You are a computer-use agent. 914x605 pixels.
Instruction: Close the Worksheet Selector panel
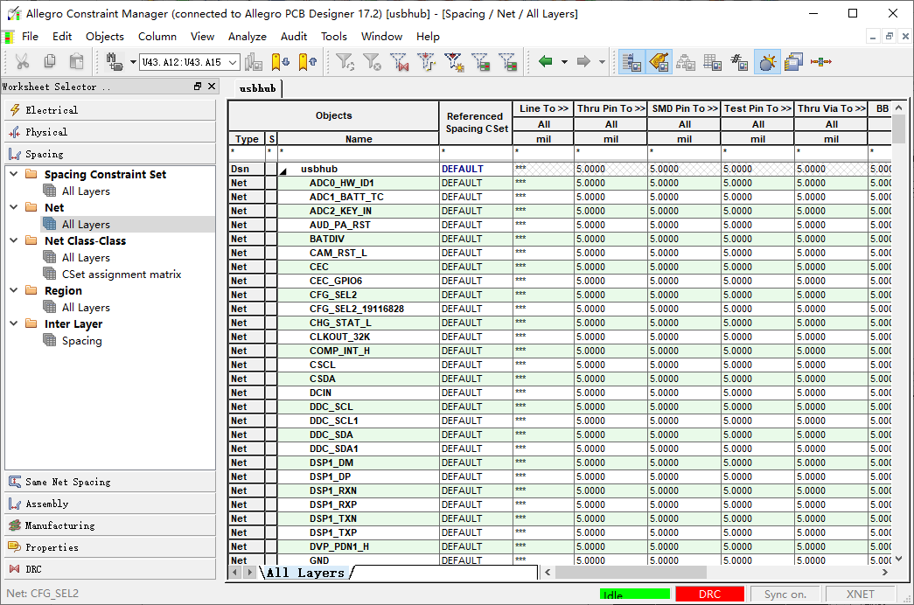[212, 87]
